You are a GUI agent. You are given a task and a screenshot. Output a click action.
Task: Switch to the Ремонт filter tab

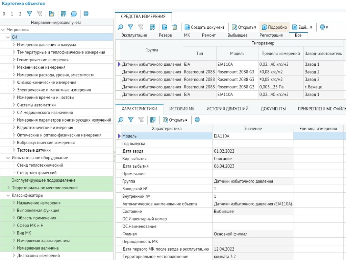tap(209, 35)
